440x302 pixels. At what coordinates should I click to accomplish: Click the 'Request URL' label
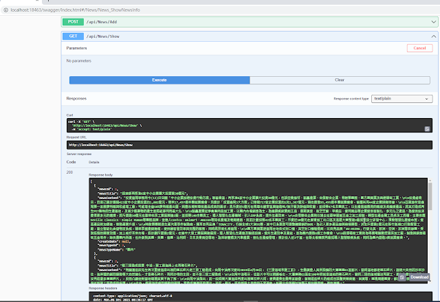pyautogui.click(x=76, y=137)
